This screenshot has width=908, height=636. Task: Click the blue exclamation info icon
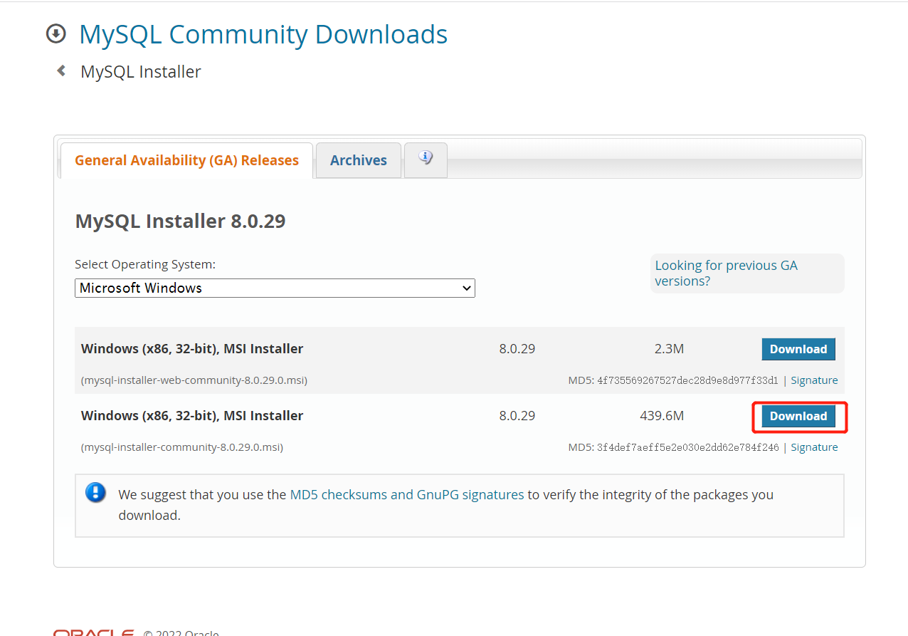pos(95,493)
